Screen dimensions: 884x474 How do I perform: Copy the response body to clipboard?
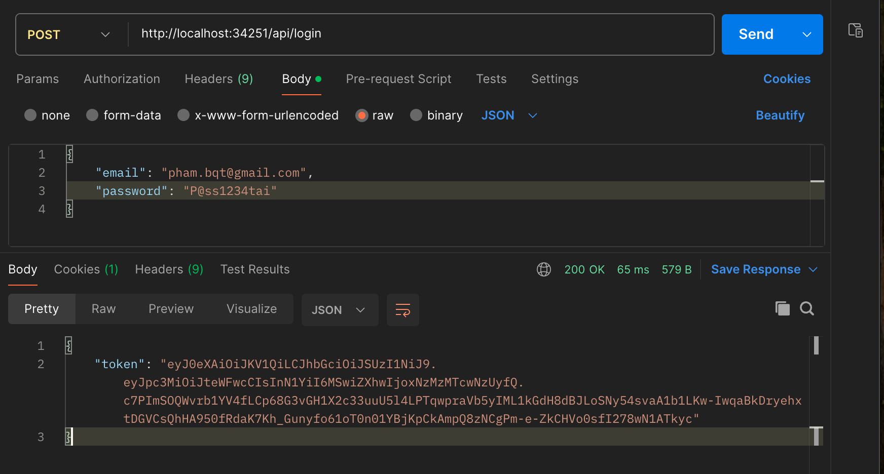782,308
